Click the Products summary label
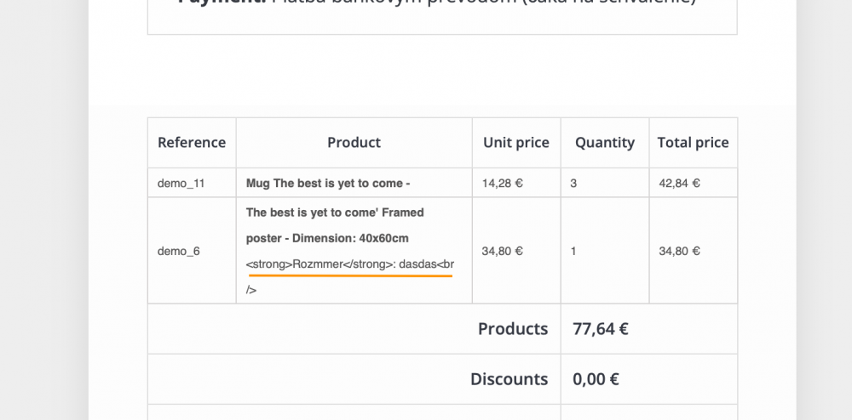The height and width of the screenshot is (420, 852). pos(513,329)
